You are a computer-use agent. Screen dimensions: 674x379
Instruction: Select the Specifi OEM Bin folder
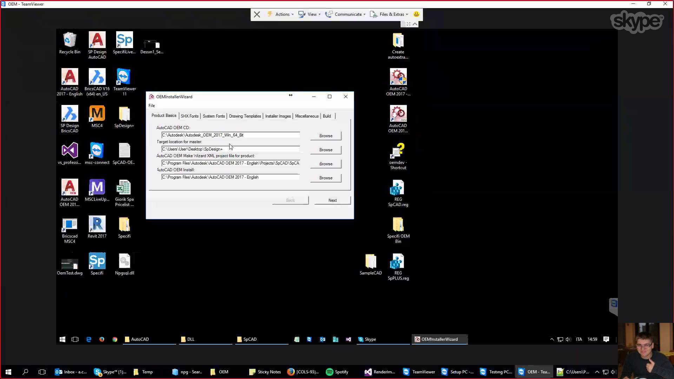point(398,230)
